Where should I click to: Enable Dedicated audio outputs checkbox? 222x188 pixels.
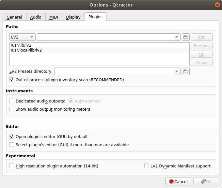(x=12, y=101)
